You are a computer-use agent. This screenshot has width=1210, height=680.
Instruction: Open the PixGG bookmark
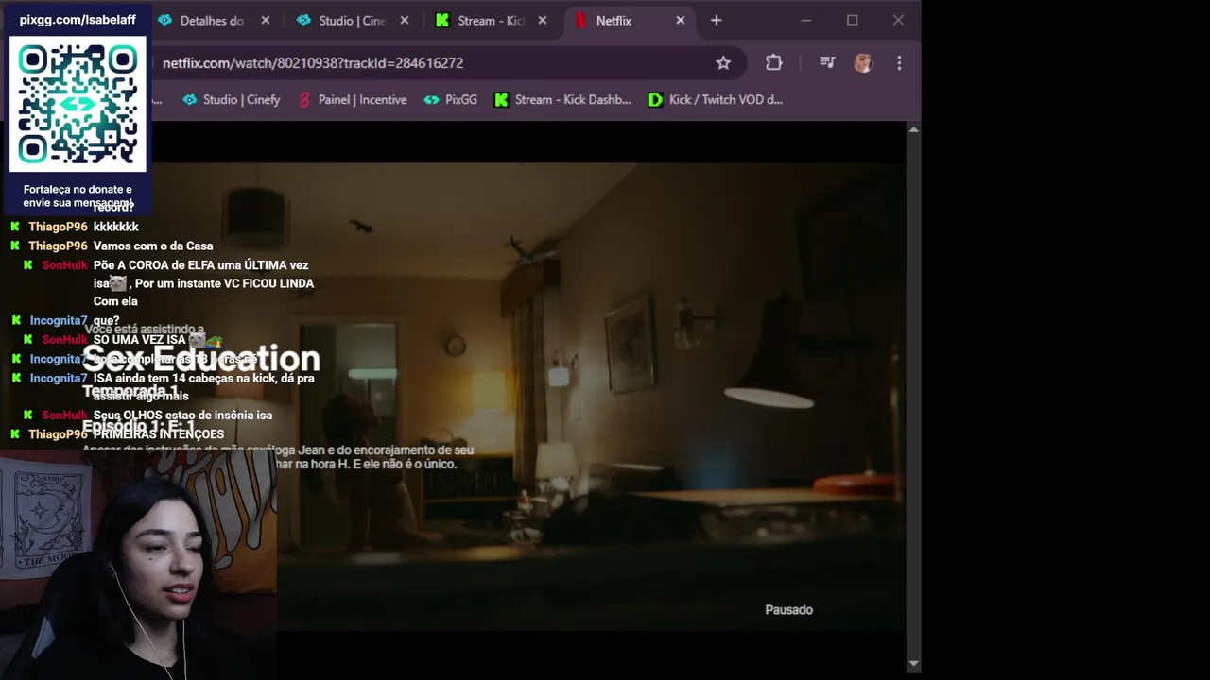pyautogui.click(x=451, y=100)
